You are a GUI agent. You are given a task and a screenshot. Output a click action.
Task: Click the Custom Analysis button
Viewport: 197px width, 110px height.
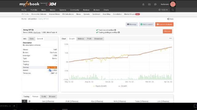tap(164, 24)
